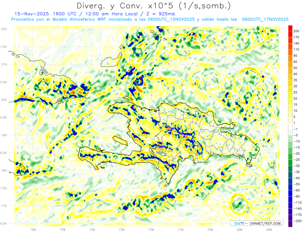
Task: Click the 'SisTT - ONAMET/REP.DOM.' credit label
Action: [257, 223]
